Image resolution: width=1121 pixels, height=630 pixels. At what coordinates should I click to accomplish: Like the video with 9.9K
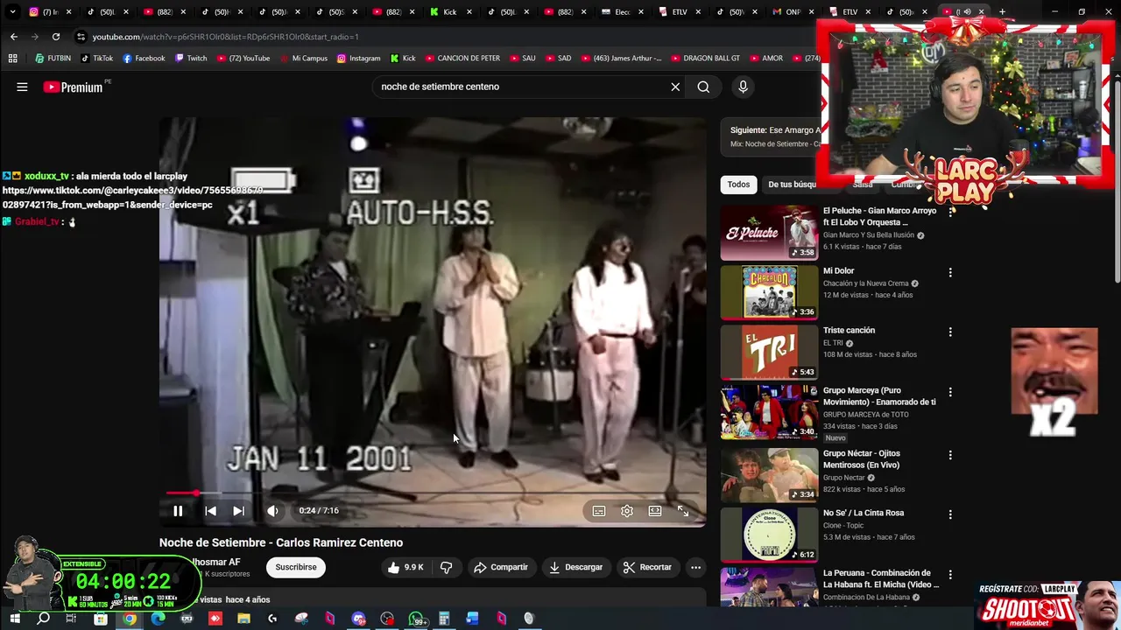point(405,567)
